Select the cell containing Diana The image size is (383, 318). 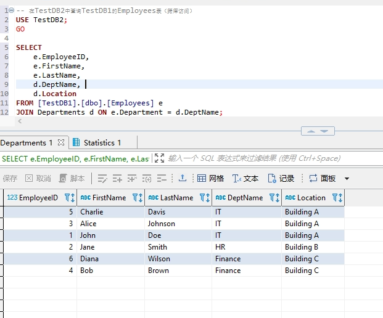[x=110, y=259]
